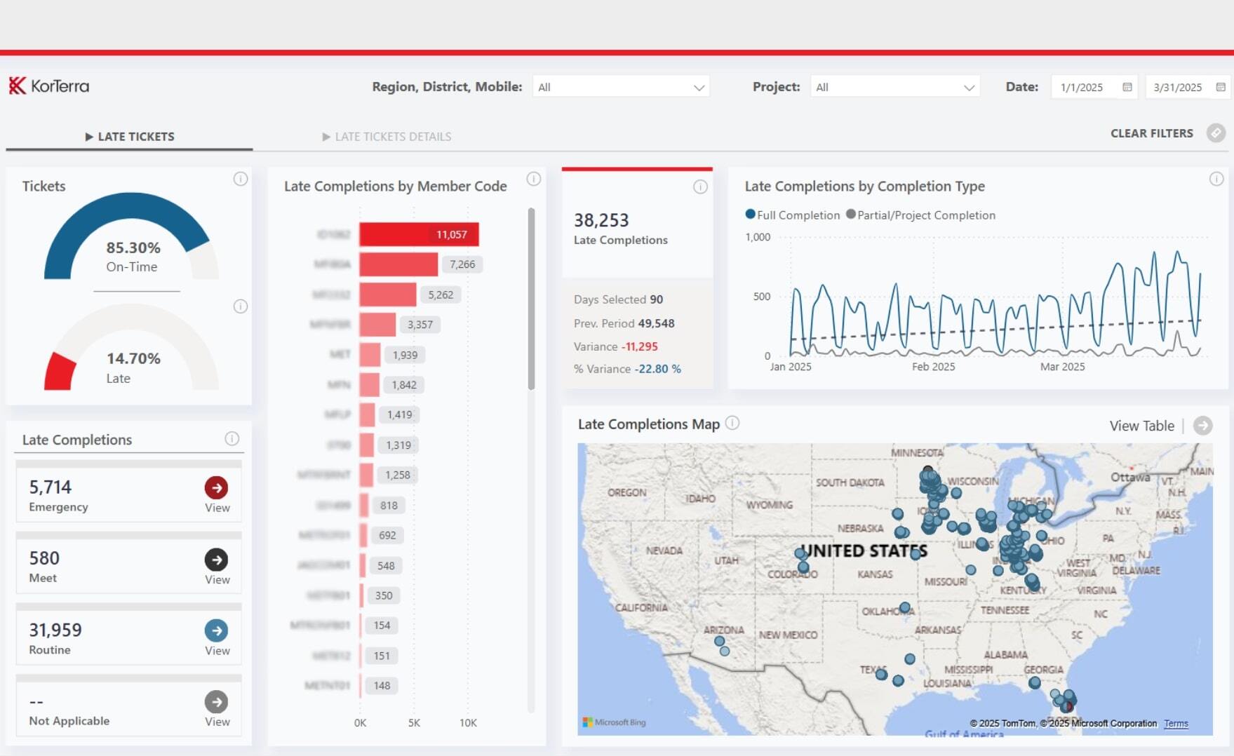Toggle Full Completion legend series
1234x756 pixels.
point(793,215)
